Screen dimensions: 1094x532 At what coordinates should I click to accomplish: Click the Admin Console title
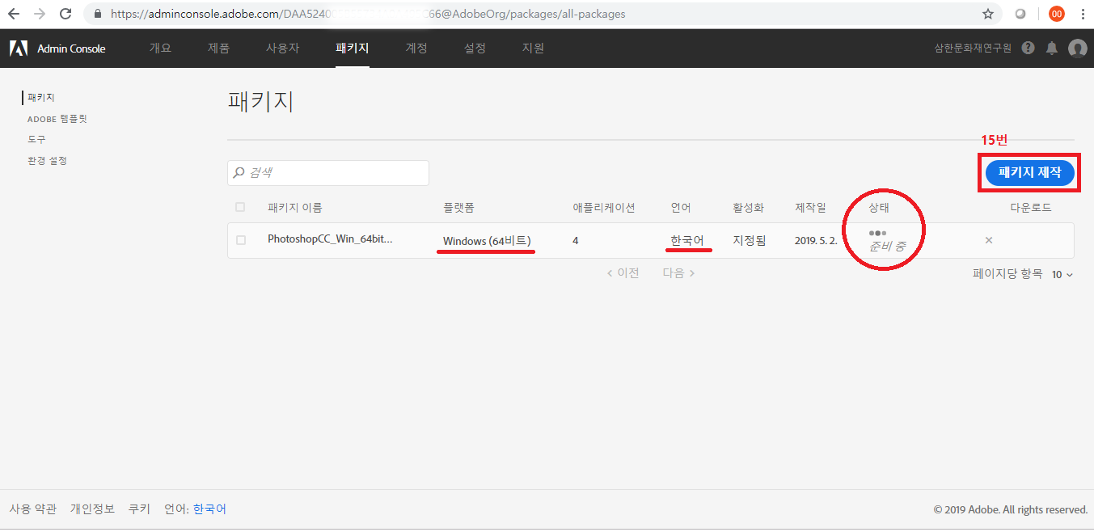coord(71,49)
